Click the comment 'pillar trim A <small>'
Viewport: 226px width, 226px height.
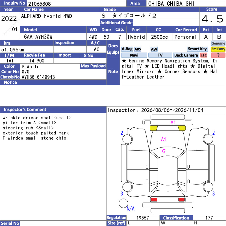click(29, 123)
